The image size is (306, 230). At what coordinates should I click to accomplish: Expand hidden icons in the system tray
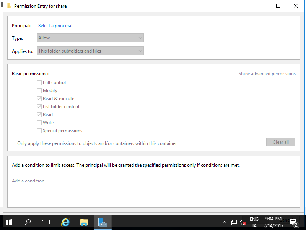(225, 222)
